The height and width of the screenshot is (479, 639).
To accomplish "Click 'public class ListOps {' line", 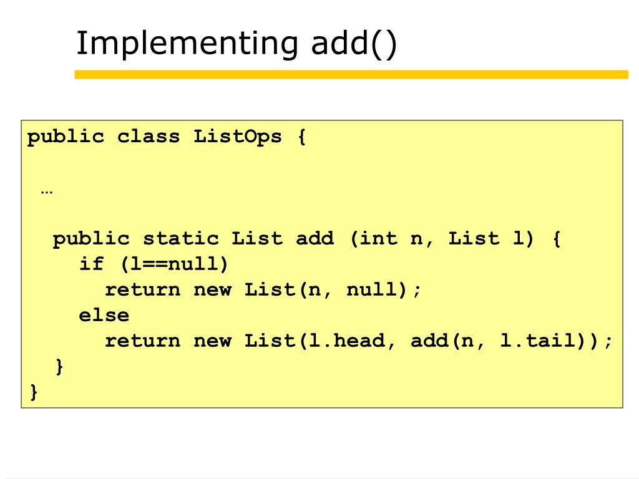I will (166, 137).
